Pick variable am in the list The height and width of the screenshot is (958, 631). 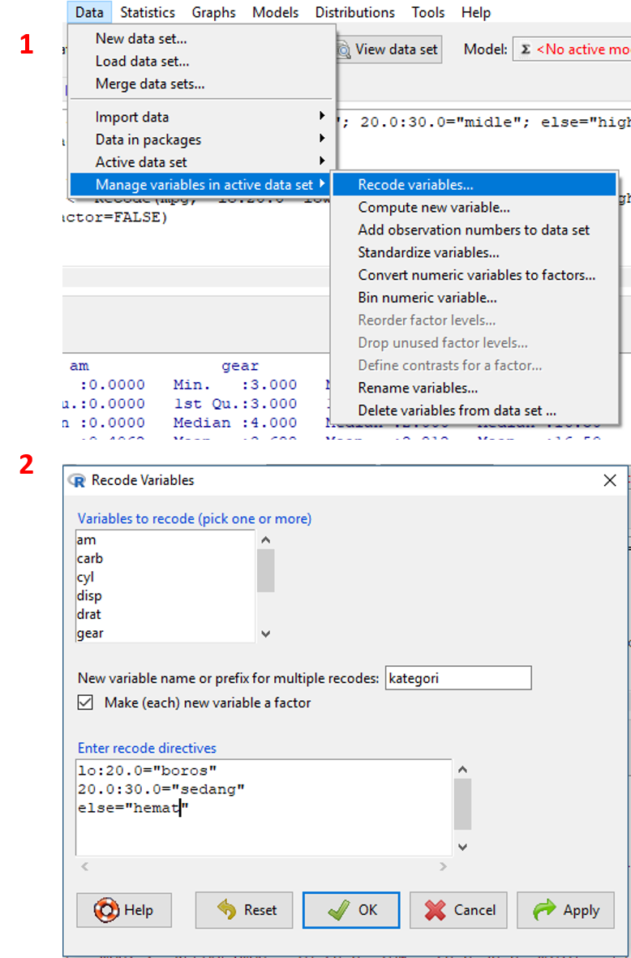tap(165, 540)
